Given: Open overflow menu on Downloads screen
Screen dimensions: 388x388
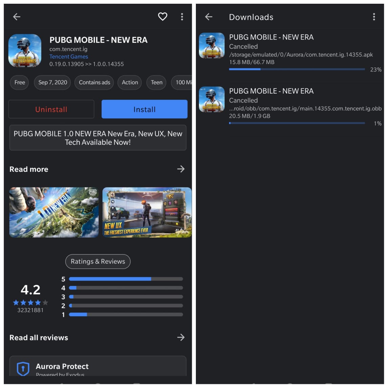Looking at the screenshot, I should click(374, 17).
